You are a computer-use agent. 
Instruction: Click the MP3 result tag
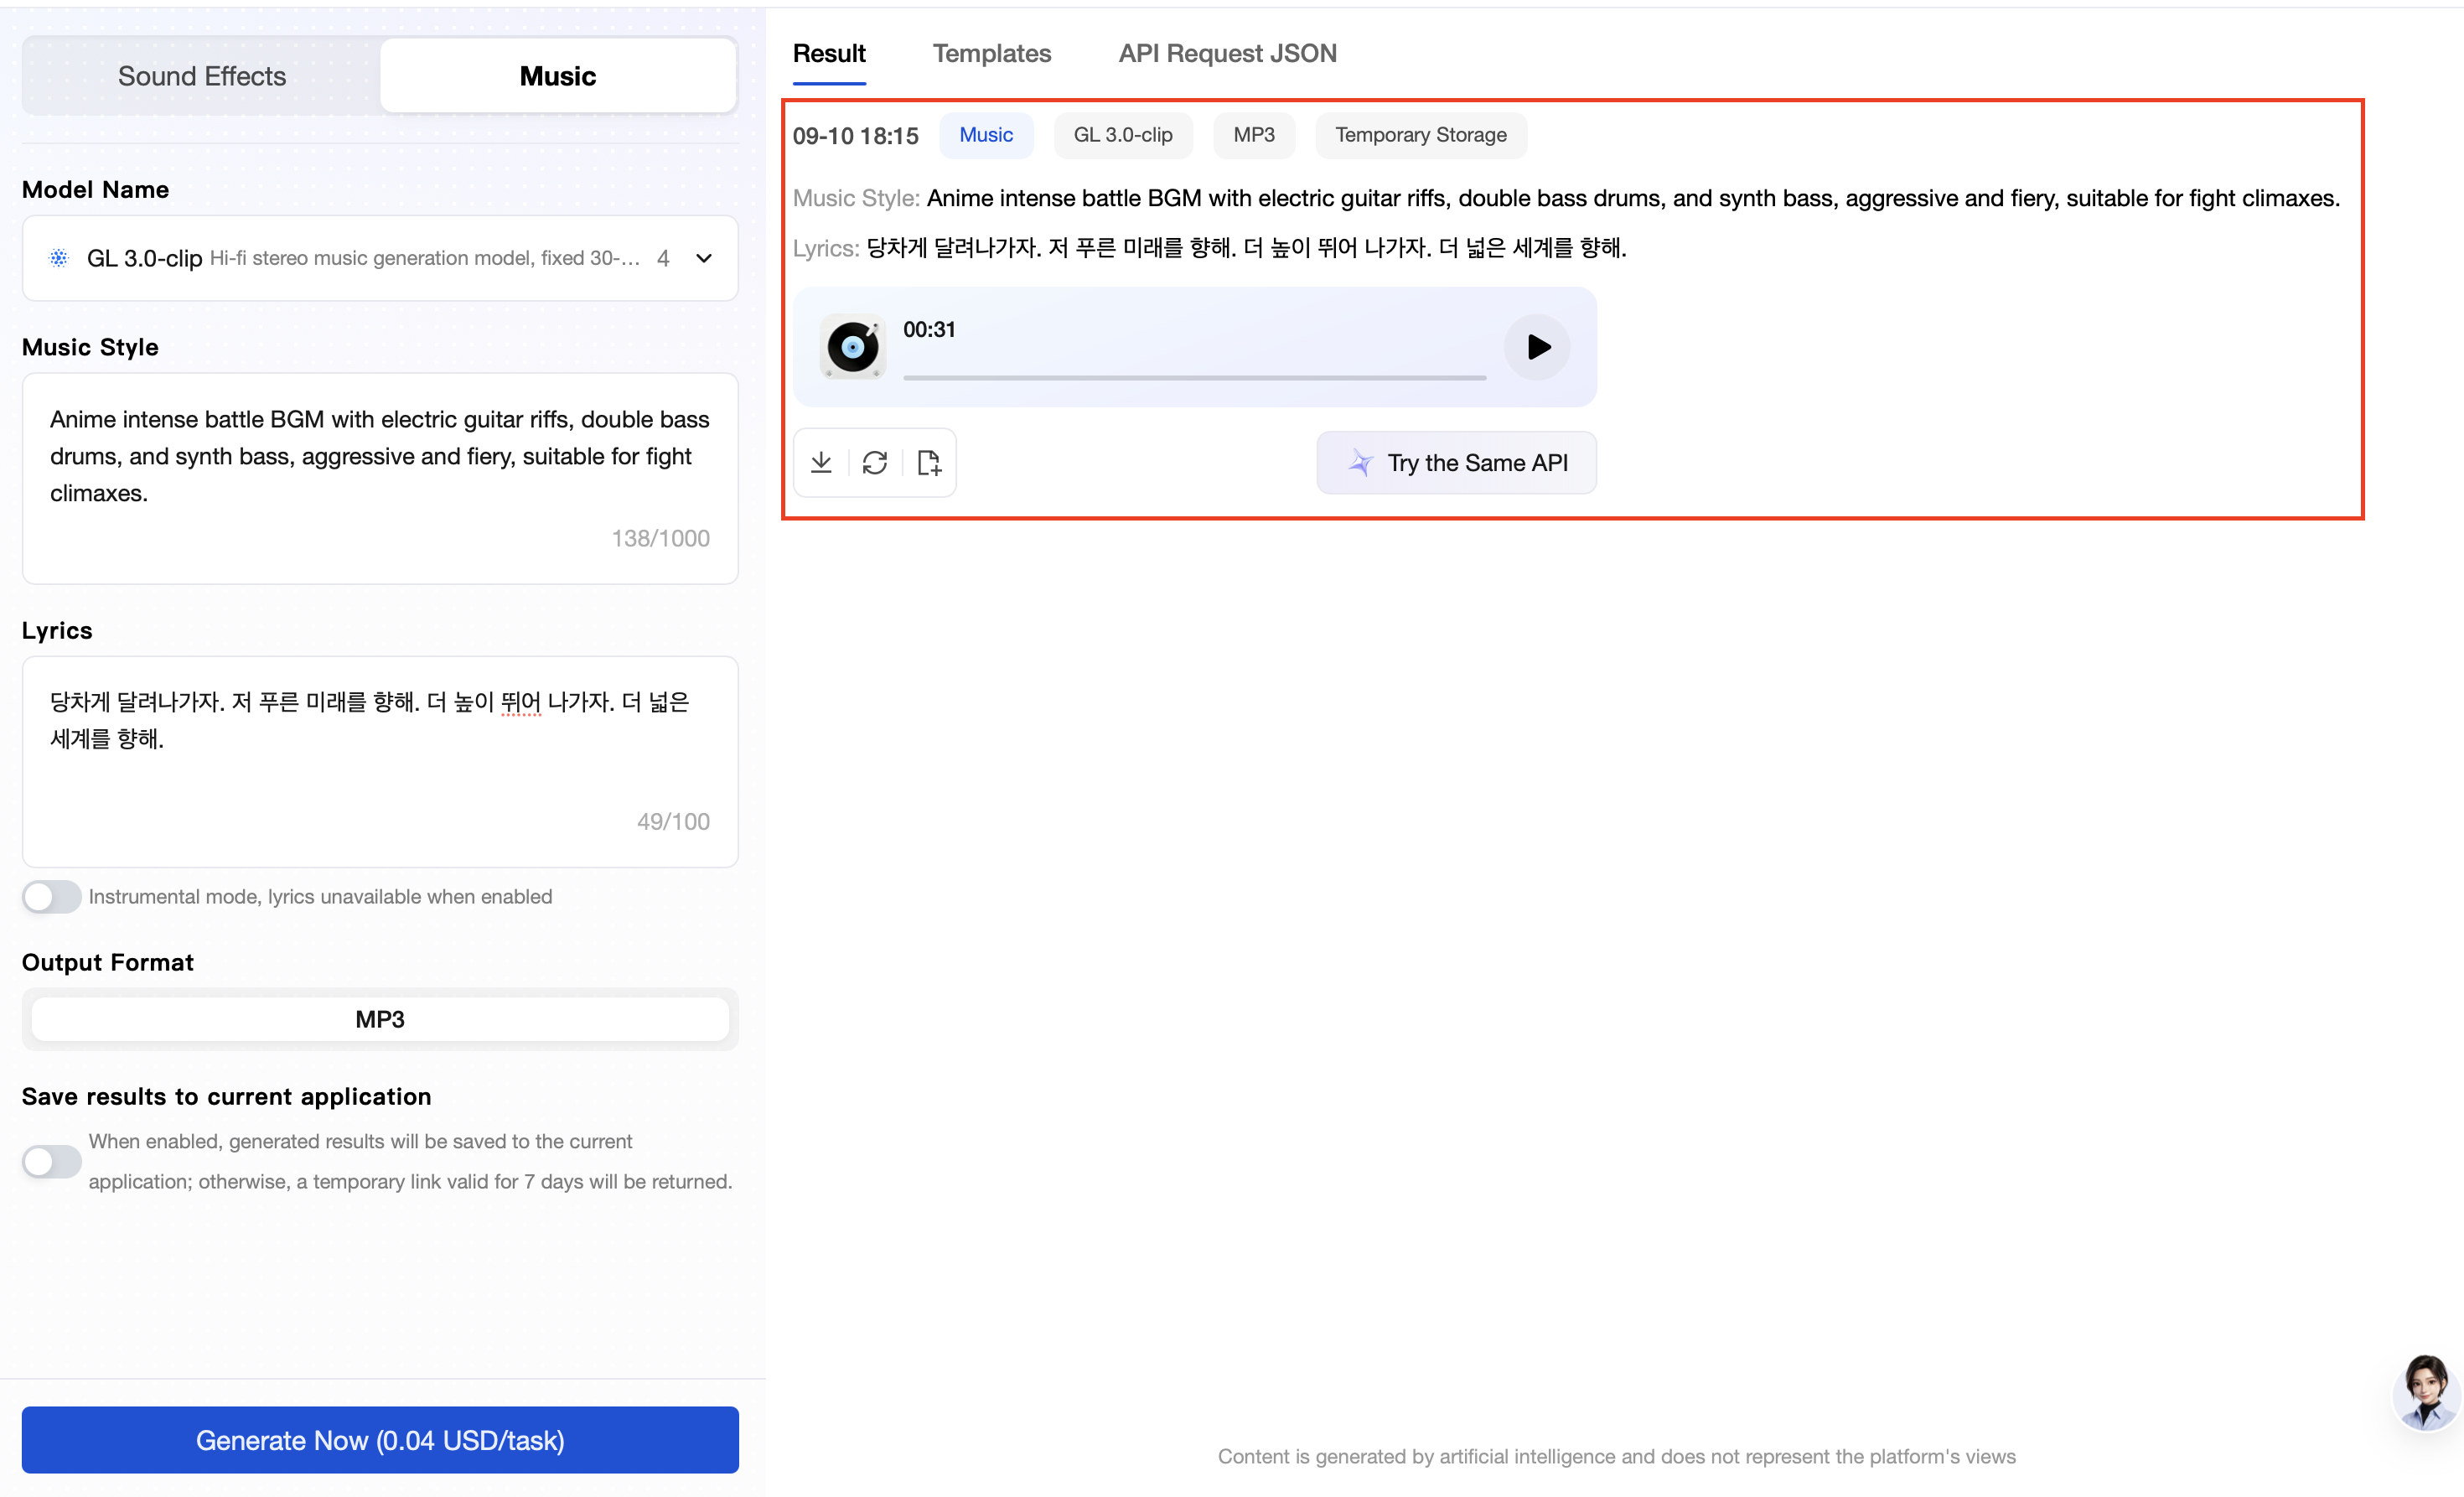[x=1254, y=135]
